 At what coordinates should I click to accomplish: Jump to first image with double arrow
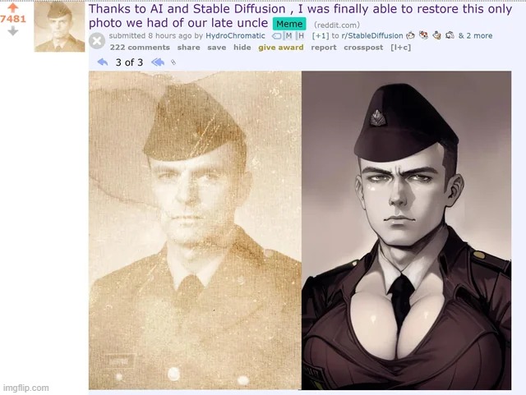tap(158, 62)
